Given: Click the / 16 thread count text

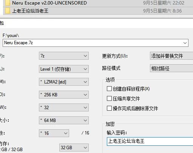Looking at the screenshot, I should pyautogui.click(x=85, y=133).
